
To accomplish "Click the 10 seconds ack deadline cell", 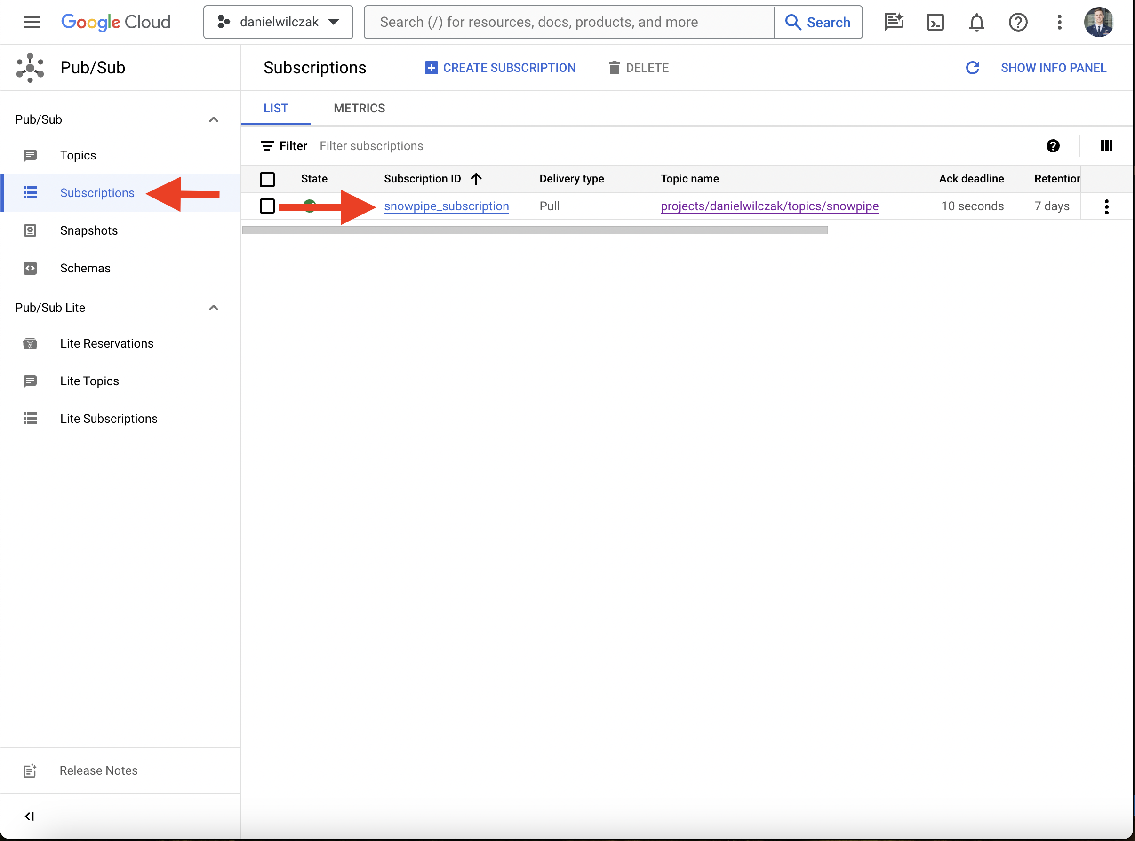I will coord(972,206).
